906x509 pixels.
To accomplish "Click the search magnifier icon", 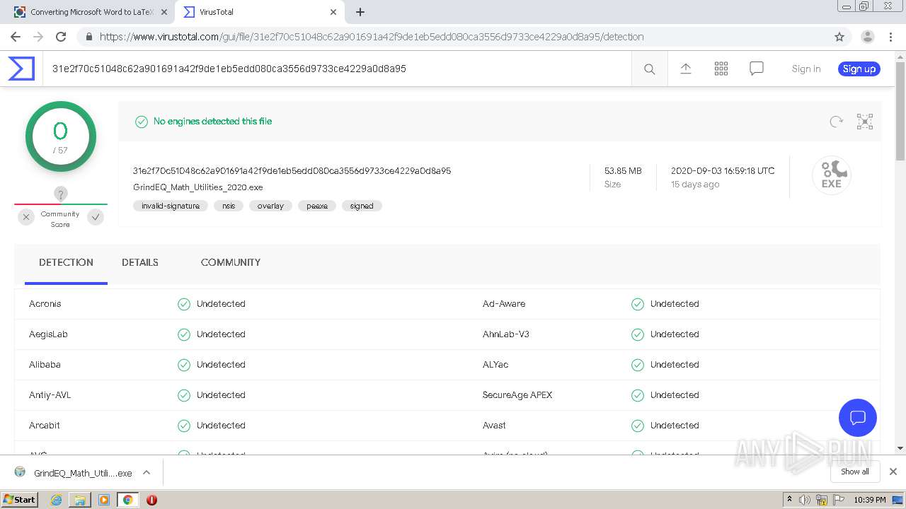I will [x=649, y=69].
